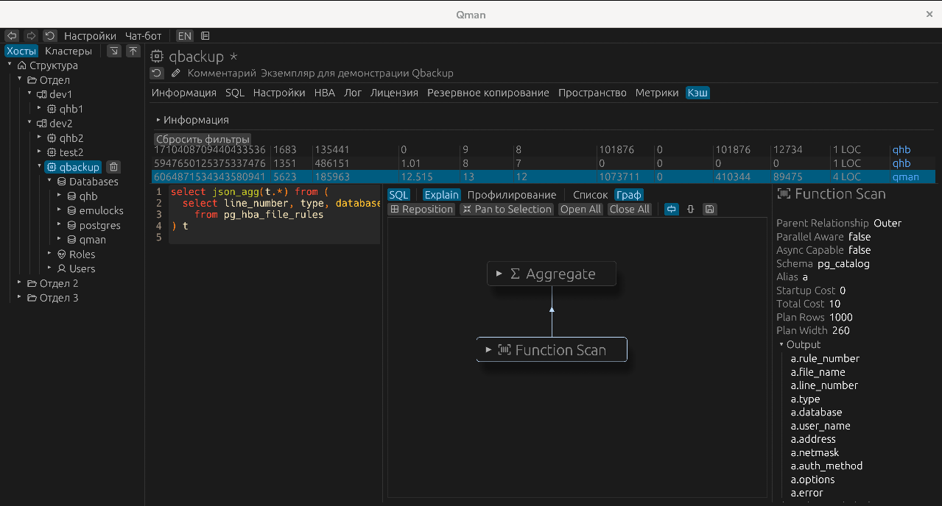This screenshot has width=942, height=506.
Task: Open the keyboard layout icon beside EN
Action: (204, 35)
